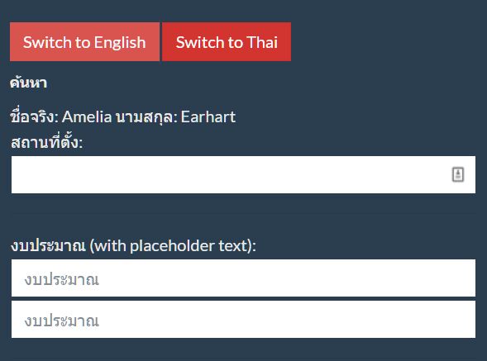Viewport: 487px width, 361px height.
Task: Focus the empty สถานที่ตั้ง location input
Action: coord(243,175)
